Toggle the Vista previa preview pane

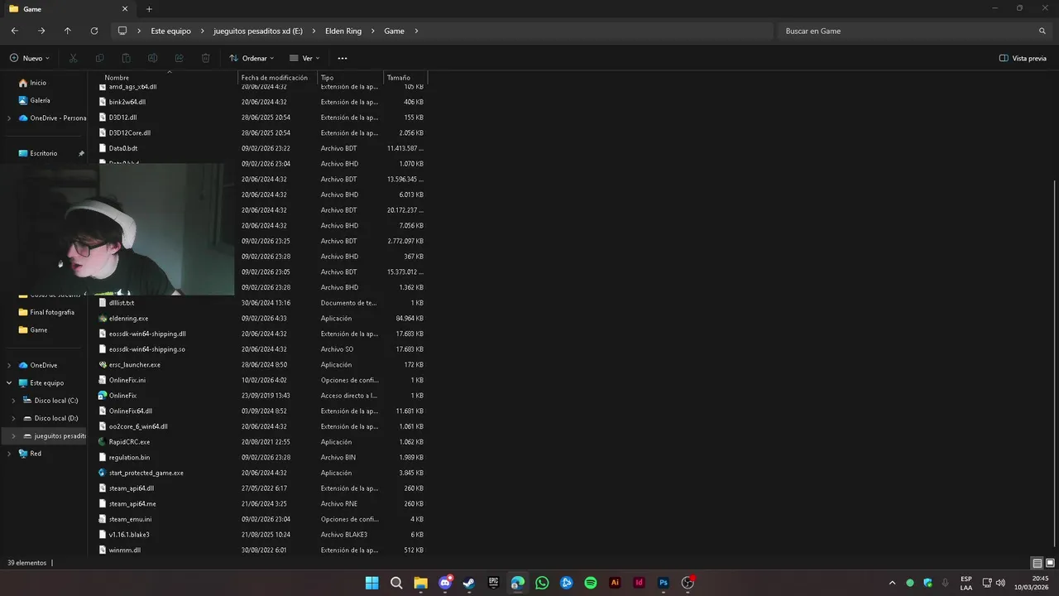point(1023,58)
